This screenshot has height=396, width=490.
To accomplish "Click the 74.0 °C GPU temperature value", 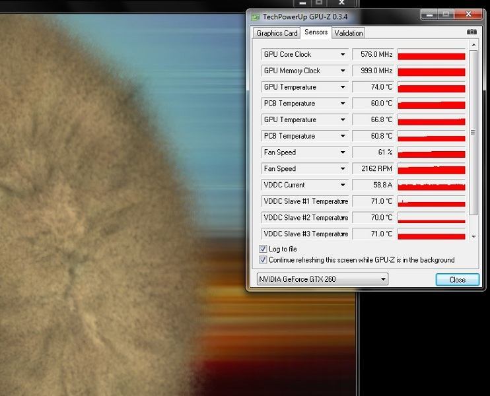I will click(x=373, y=87).
